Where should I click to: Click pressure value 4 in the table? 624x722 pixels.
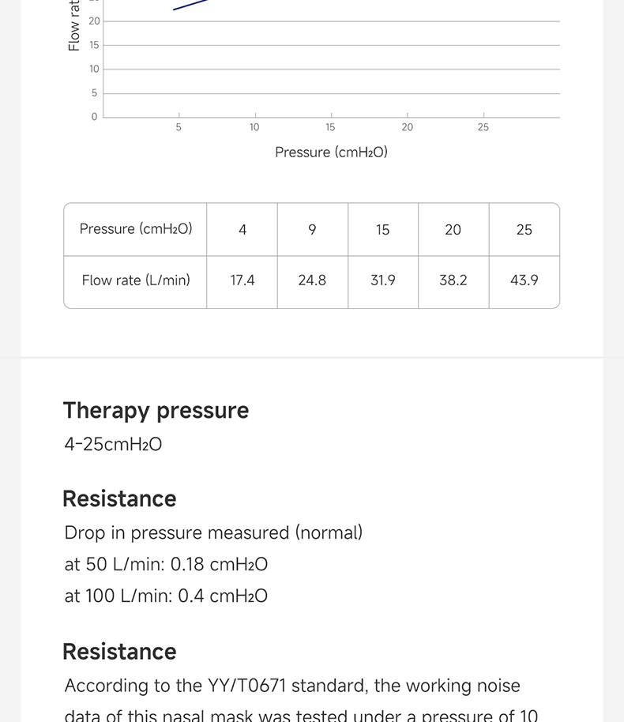[x=242, y=229]
